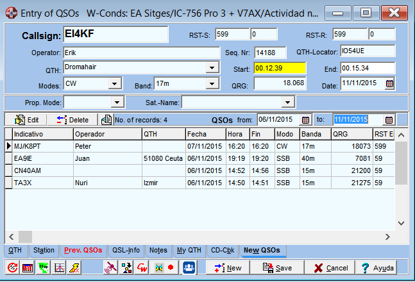
Task: Open the blue group of people icon
Action: coord(189,268)
